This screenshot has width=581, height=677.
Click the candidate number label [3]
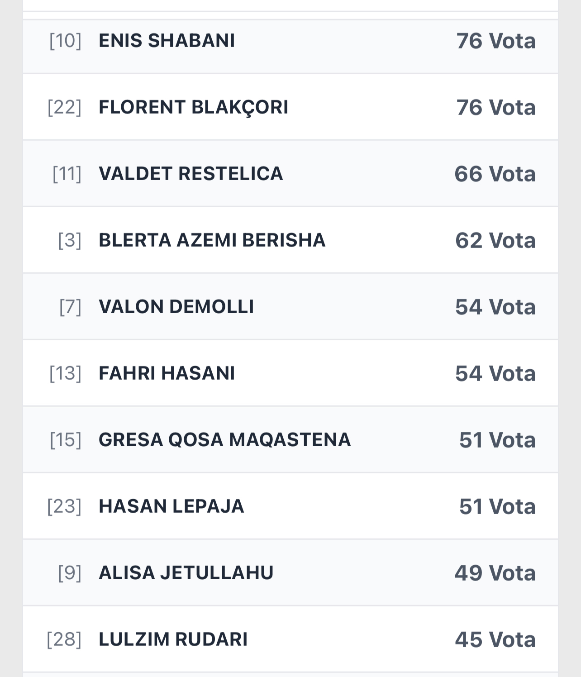coord(70,240)
